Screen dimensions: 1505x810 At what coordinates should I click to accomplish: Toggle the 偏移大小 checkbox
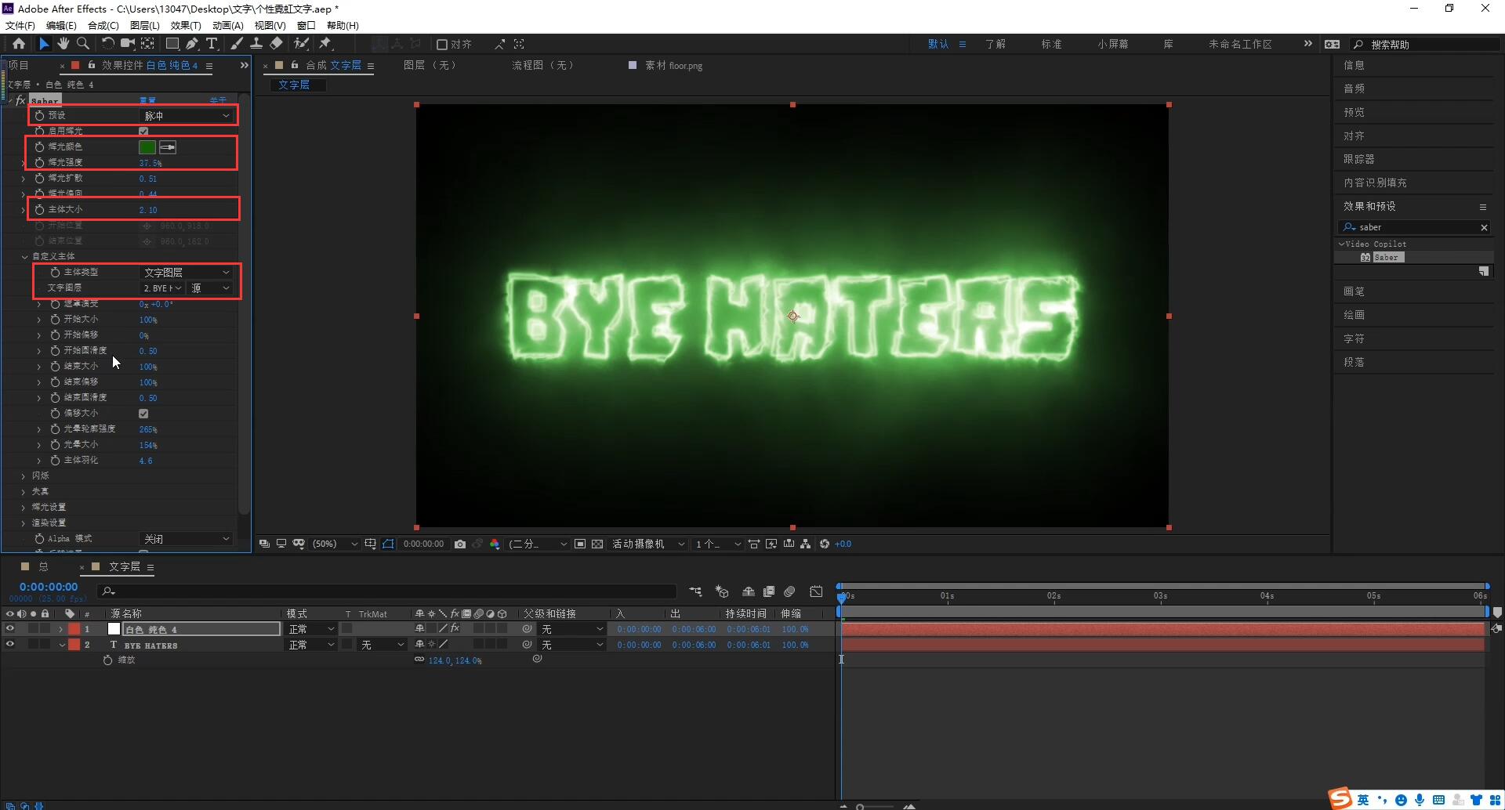click(x=143, y=414)
